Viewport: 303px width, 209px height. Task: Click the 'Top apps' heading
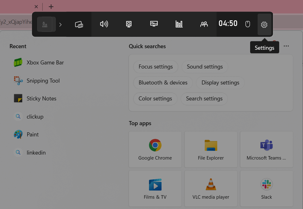coord(140,124)
